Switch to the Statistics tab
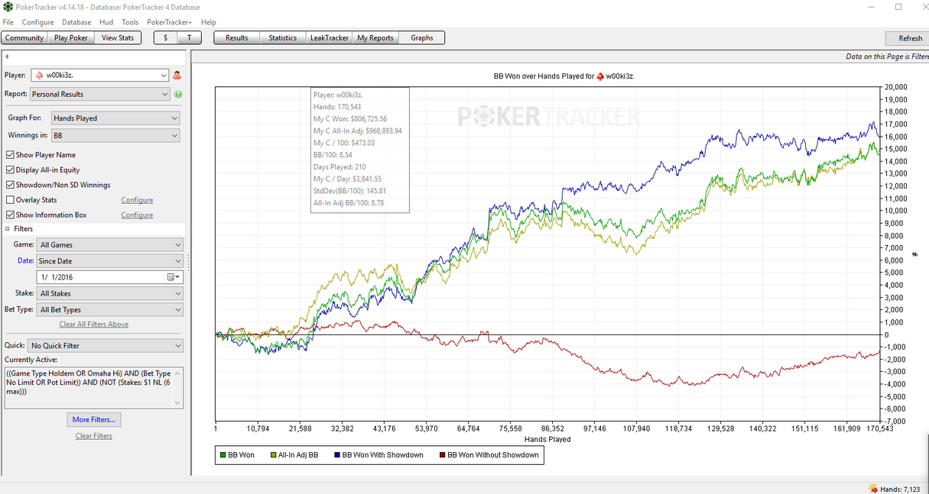This screenshot has height=494, width=929. 283,37
